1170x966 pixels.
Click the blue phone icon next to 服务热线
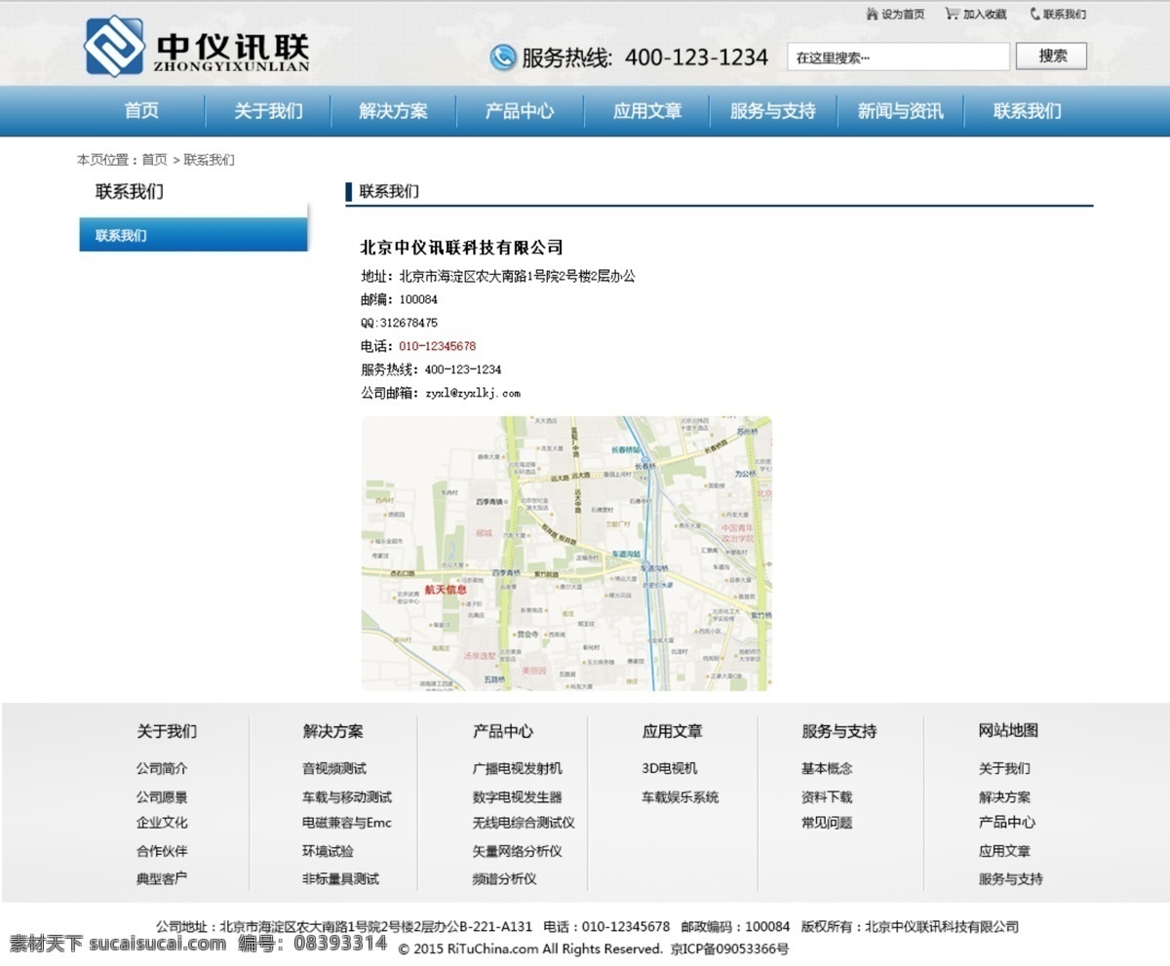pyautogui.click(x=503, y=58)
